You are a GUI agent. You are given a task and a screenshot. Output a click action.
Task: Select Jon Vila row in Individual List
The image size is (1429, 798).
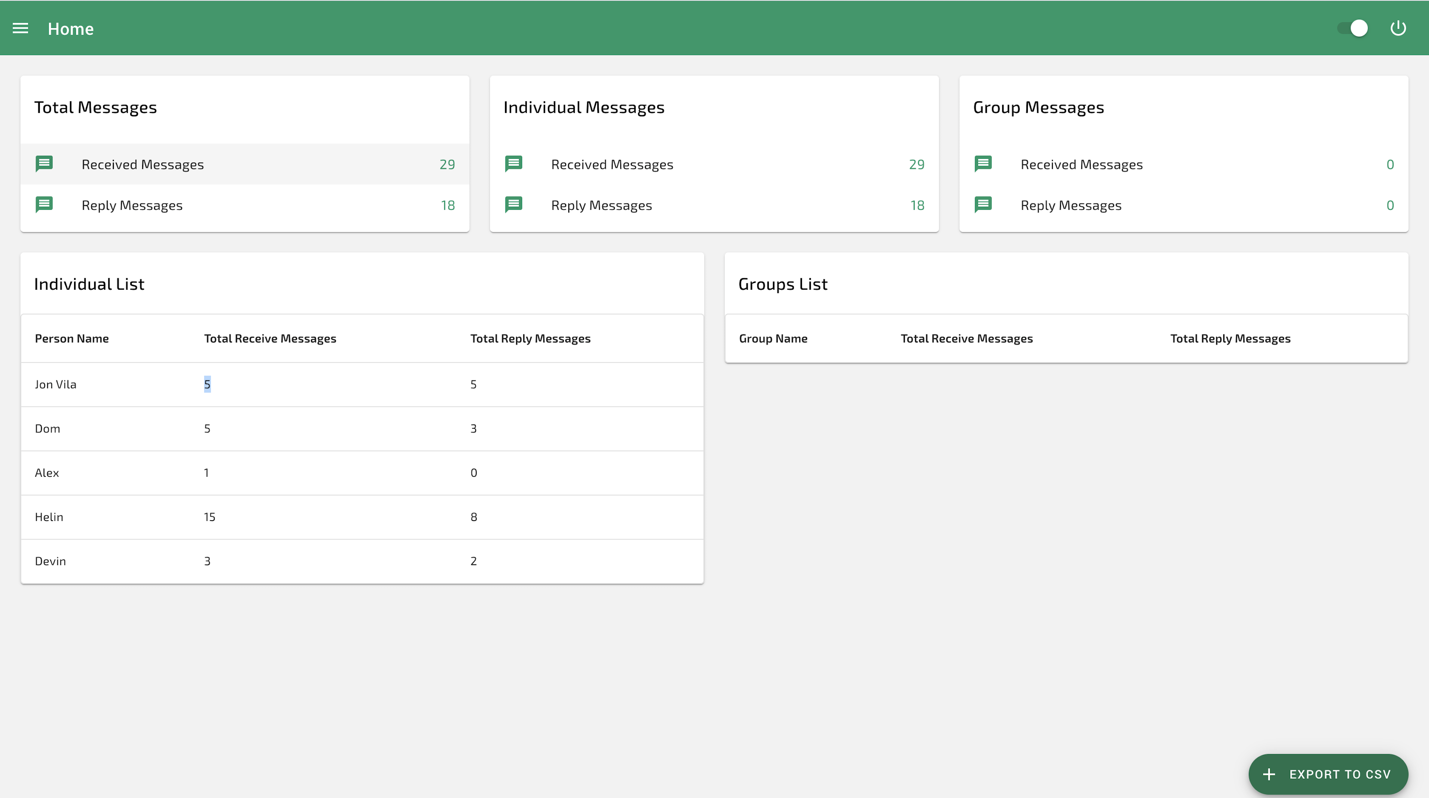click(362, 384)
